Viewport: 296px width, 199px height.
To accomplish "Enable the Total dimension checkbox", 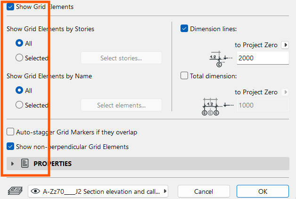I will tap(184, 75).
